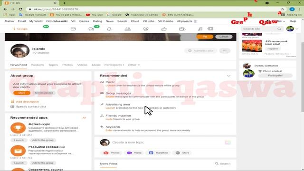Open a new browser tab with plus
Screen dimensions: 304x171
pyautogui.click(x=64, y=3)
